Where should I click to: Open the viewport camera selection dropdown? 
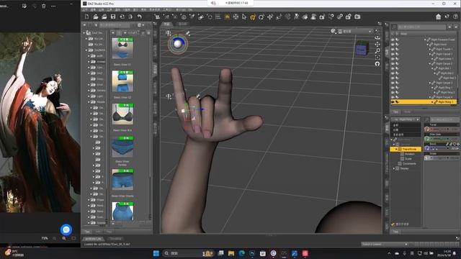point(355,31)
